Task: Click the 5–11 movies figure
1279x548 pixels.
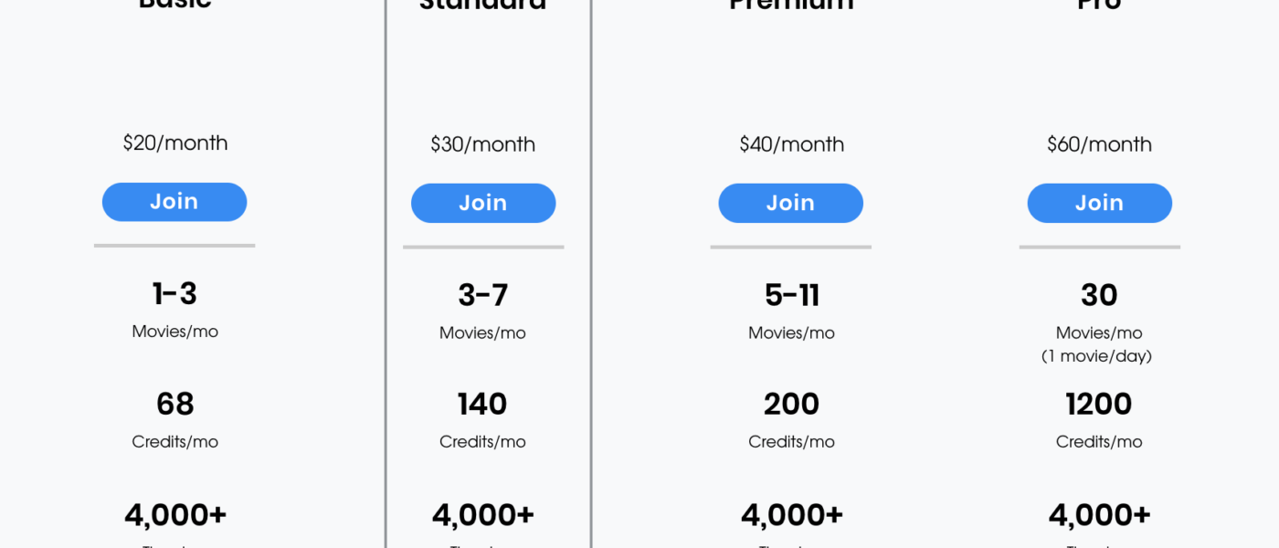Action: point(791,295)
